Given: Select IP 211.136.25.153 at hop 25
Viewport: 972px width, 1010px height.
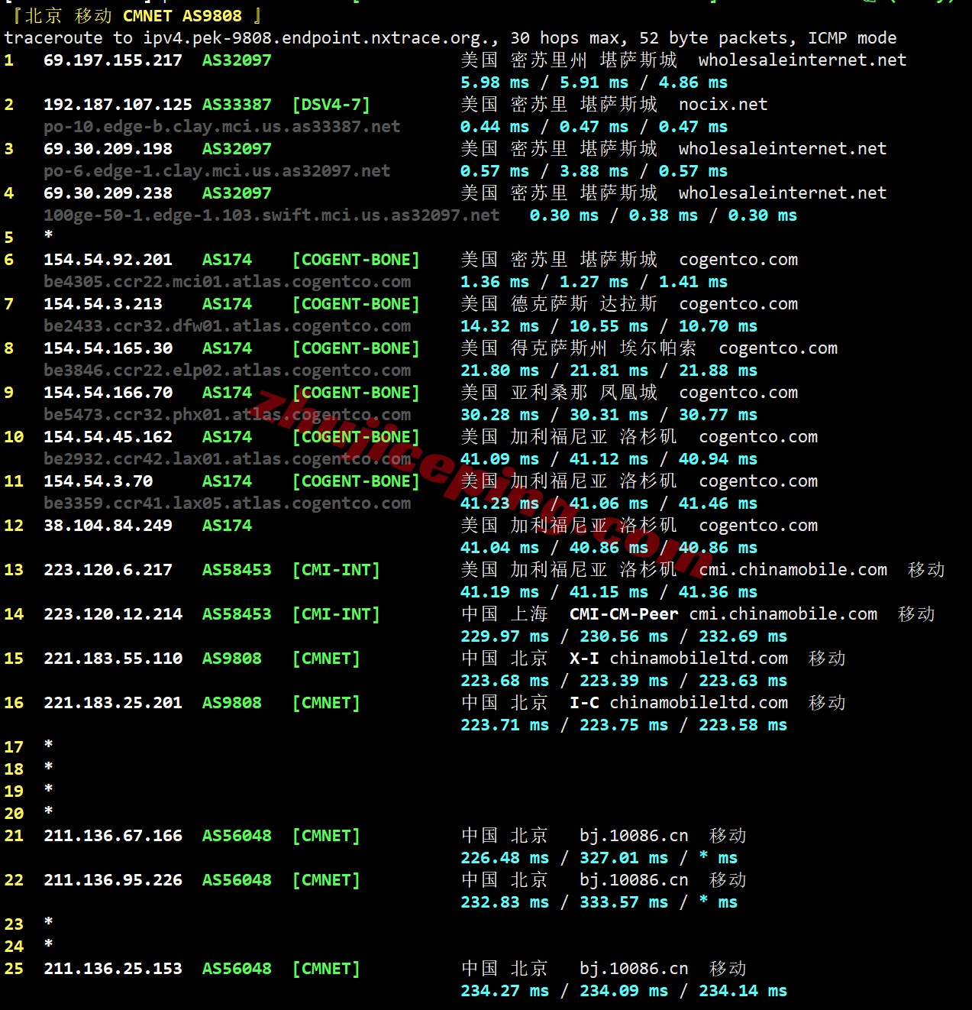Looking at the screenshot, I should click(113, 969).
